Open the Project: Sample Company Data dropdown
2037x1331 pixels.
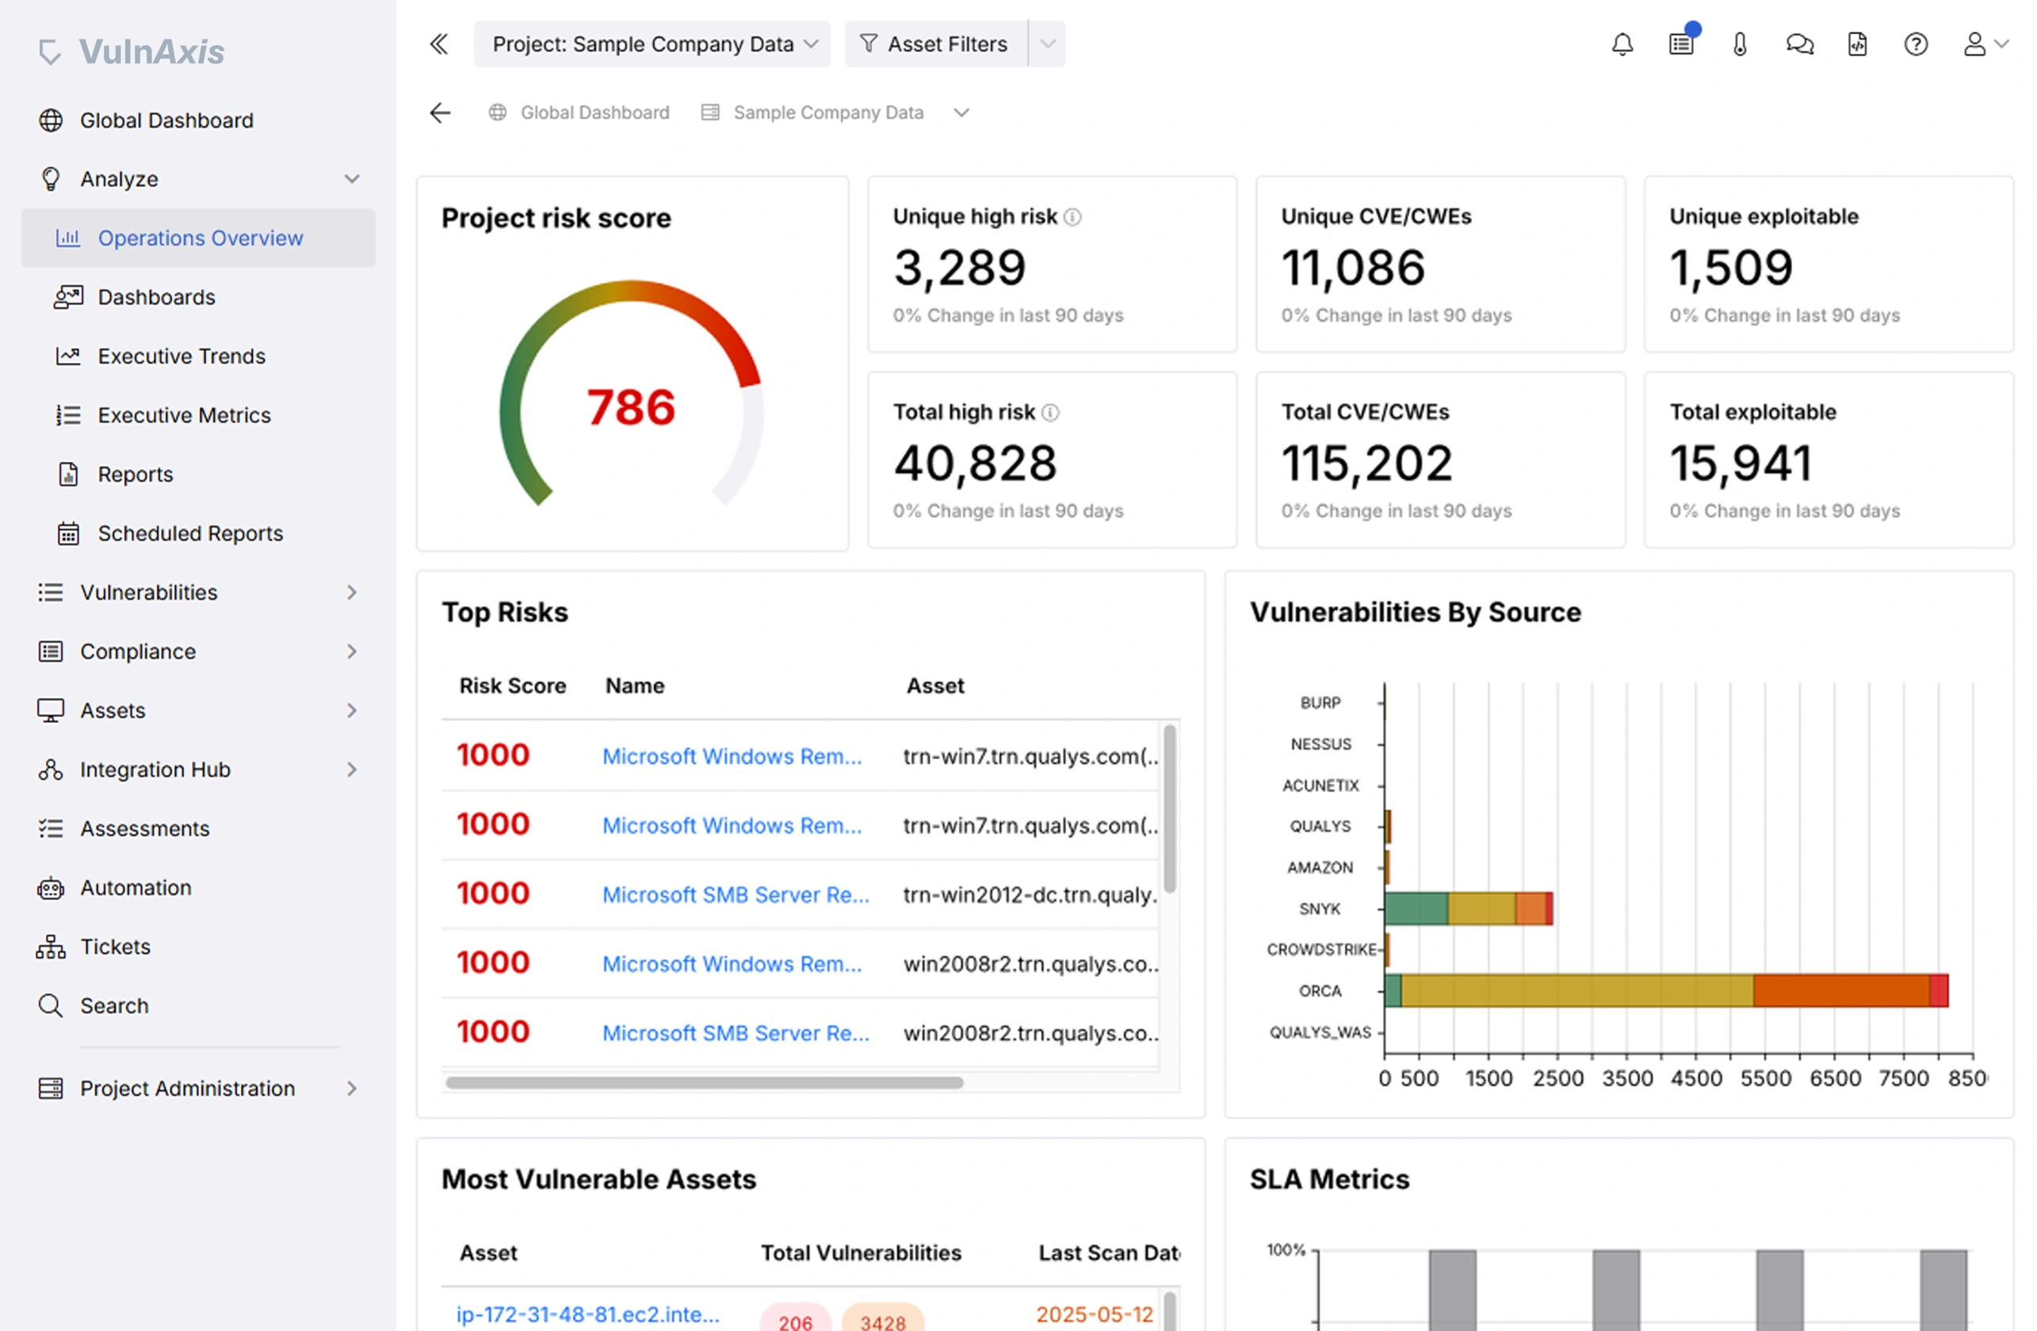[652, 44]
